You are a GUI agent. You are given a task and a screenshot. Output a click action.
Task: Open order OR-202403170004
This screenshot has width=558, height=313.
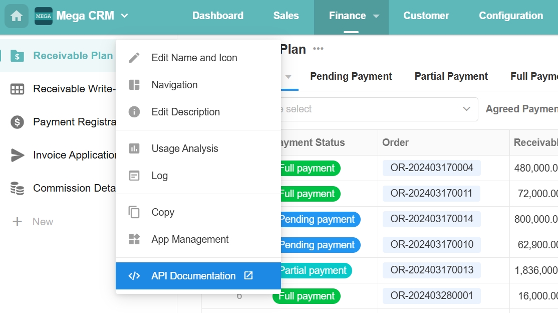pyautogui.click(x=432, y=168)
